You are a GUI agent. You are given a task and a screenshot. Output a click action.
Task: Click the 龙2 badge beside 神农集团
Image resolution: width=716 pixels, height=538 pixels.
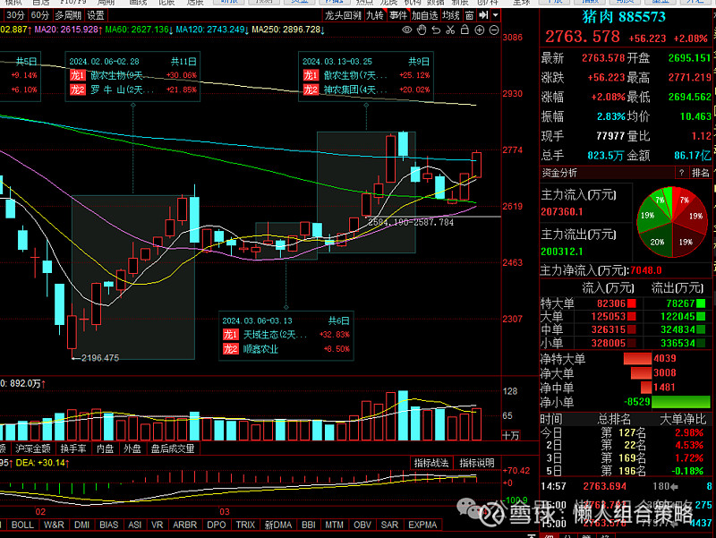pos(311,90)
